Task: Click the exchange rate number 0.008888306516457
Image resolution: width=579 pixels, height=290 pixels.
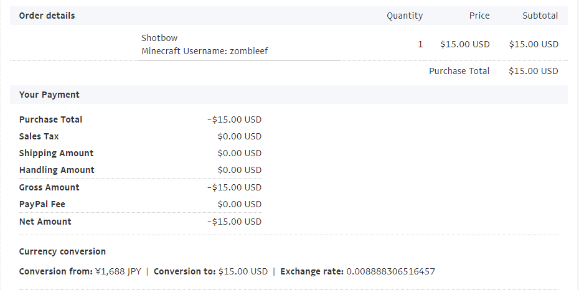Action: (390, 271)
